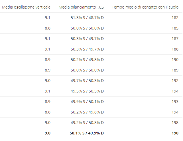
Task: Click the bold total contact time 190
Action: pos(175,133)
